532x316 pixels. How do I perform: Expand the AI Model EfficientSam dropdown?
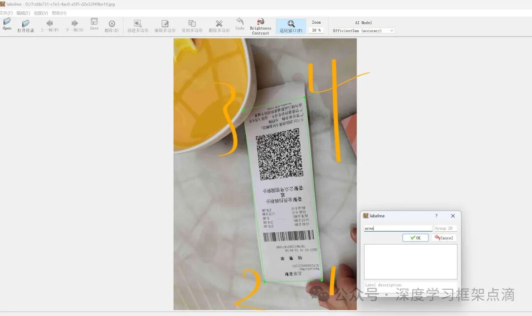click(x=363, y=31)
